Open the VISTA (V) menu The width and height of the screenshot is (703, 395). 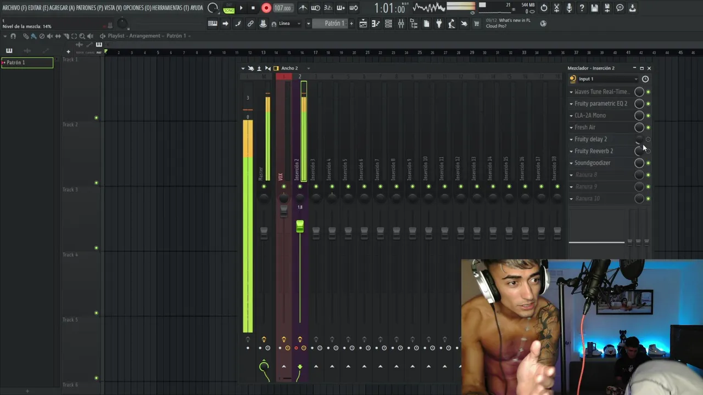(113, 8)
